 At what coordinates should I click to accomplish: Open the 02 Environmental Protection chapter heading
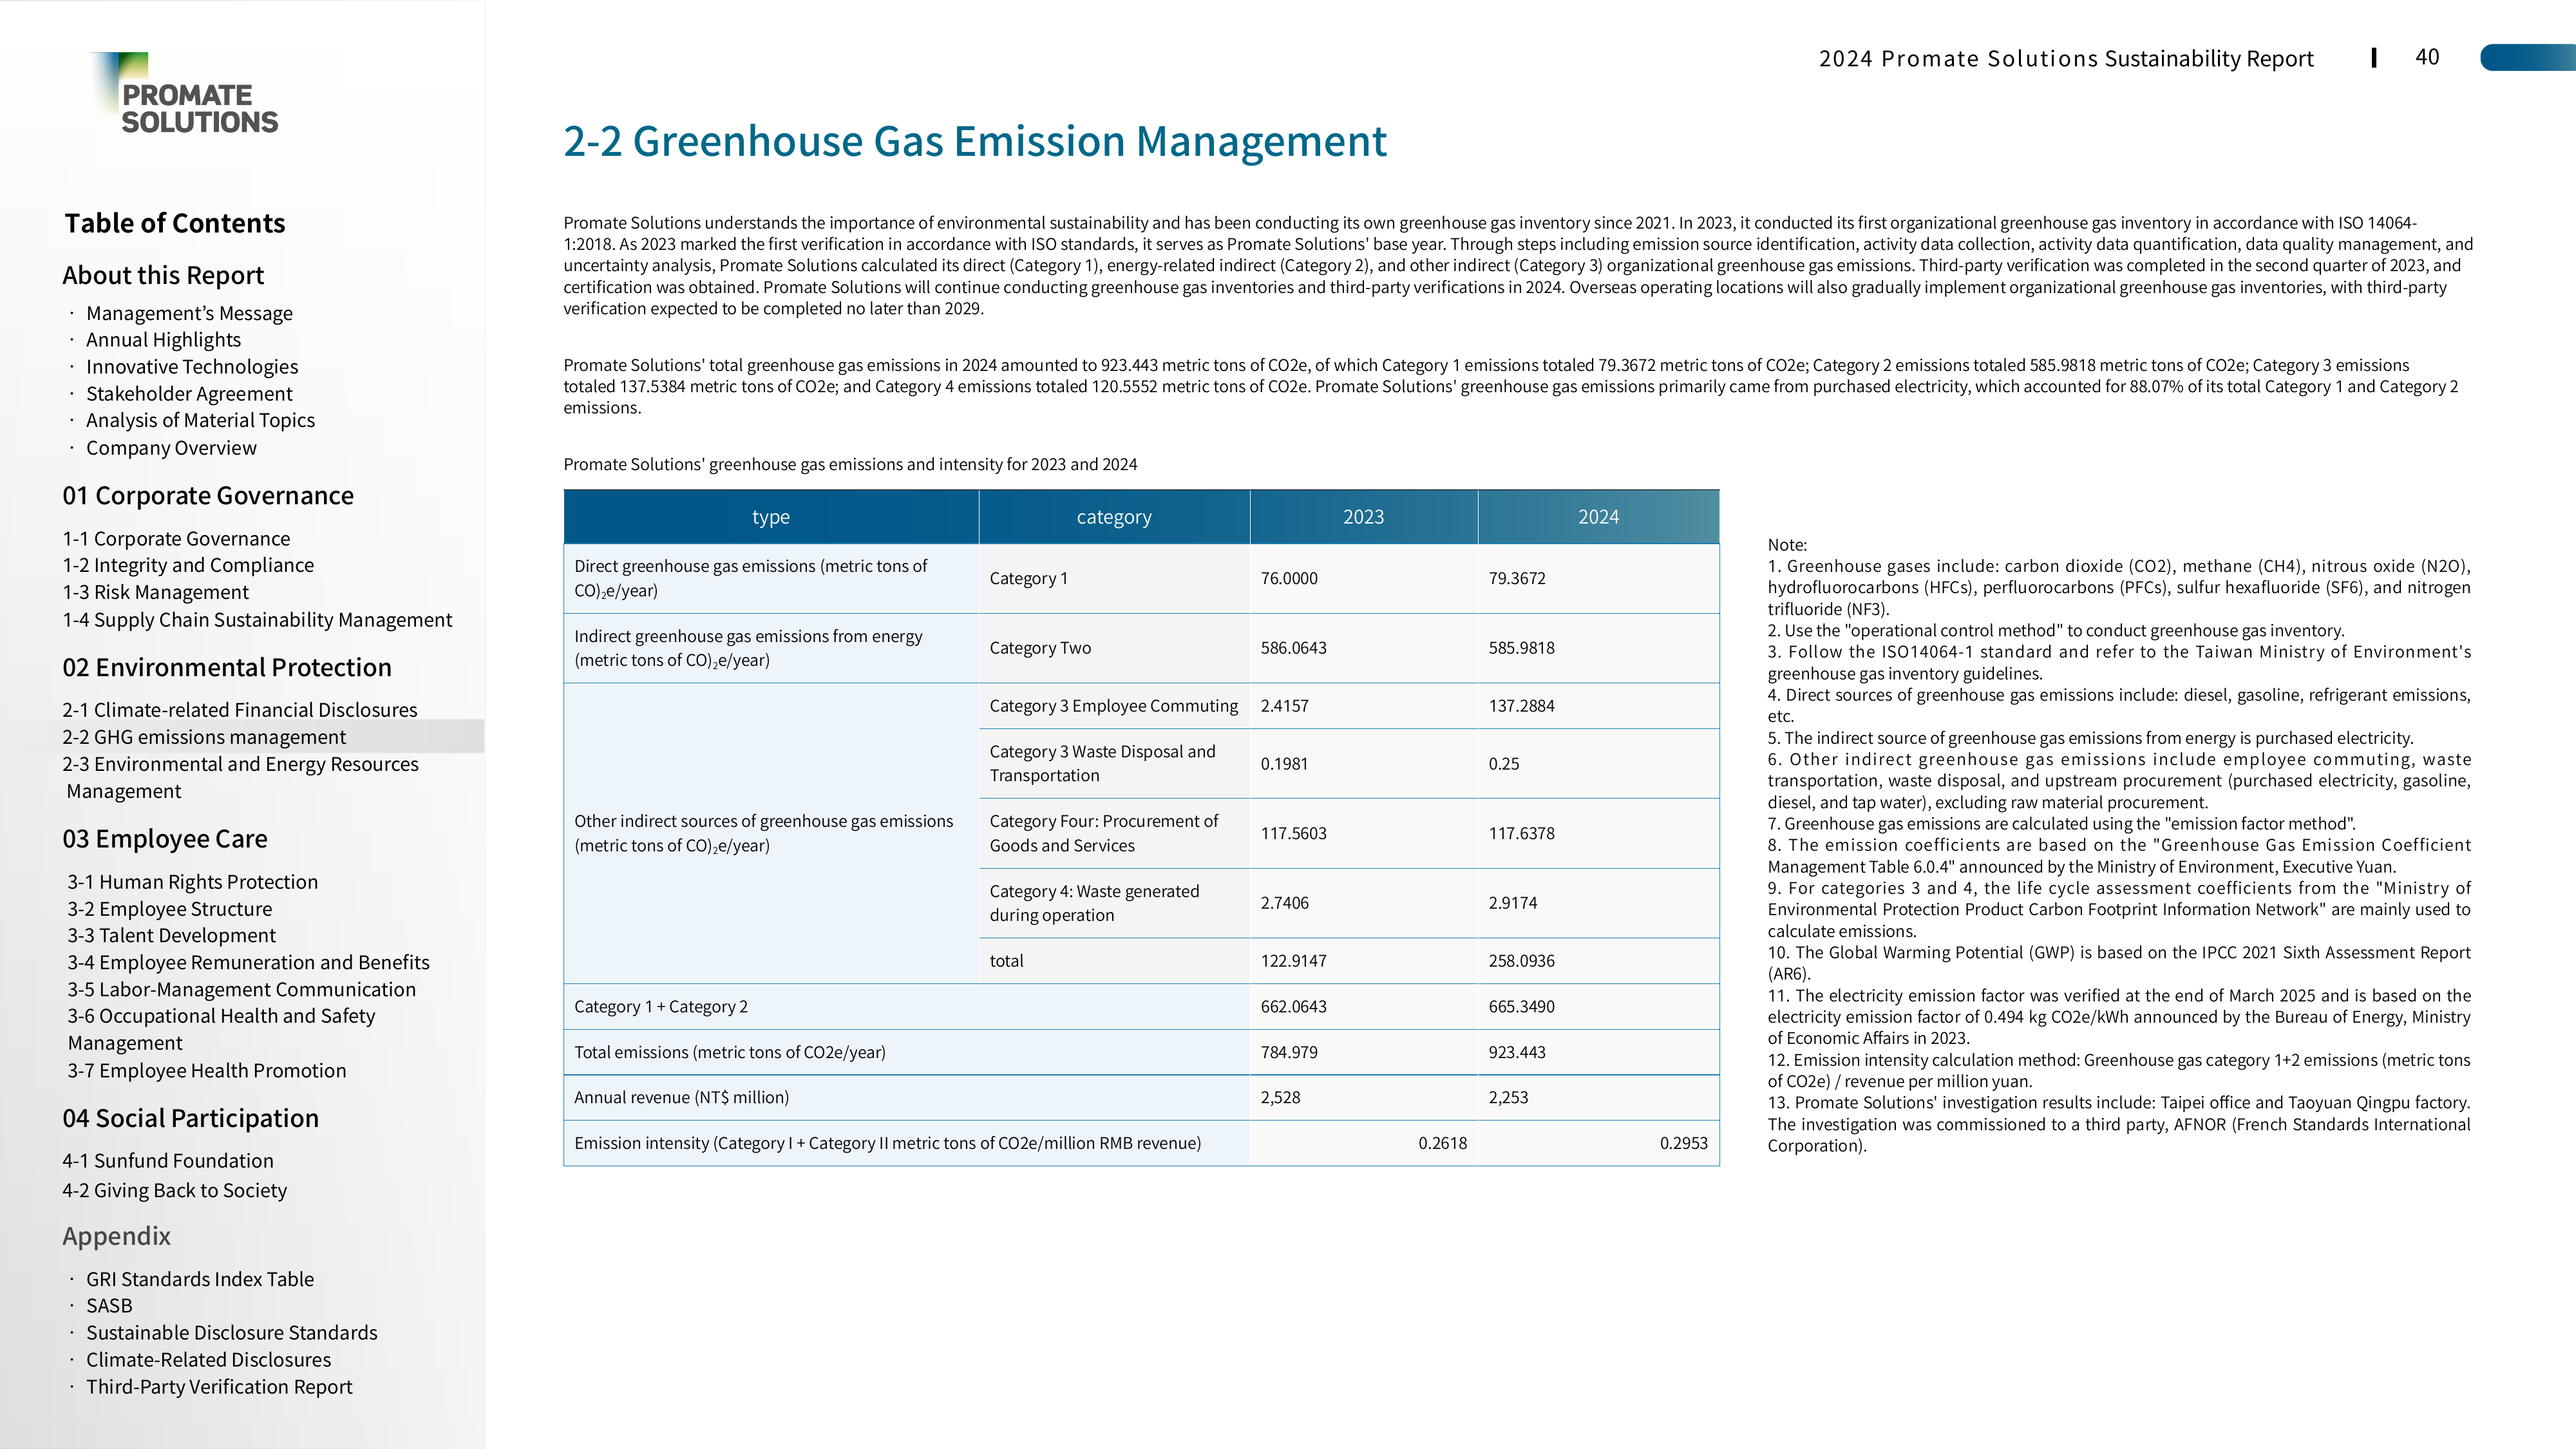227,667
